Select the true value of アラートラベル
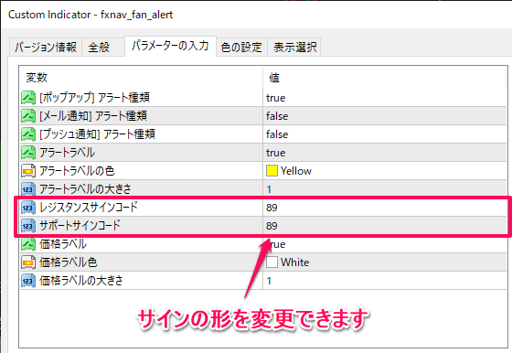Image resolution: width=512 pixels, height=353 pixels. [x=276, y=153]
